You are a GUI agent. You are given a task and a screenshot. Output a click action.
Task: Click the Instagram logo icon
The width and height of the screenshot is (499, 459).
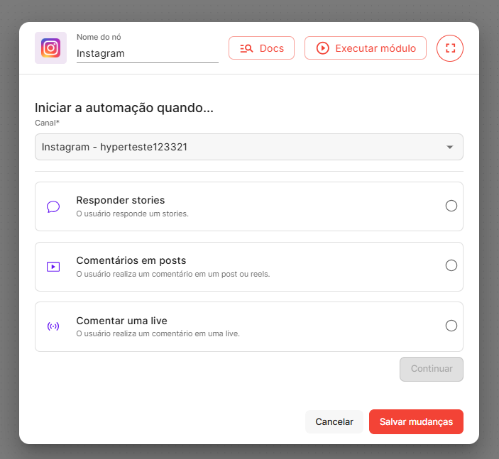tap(50, 48)
